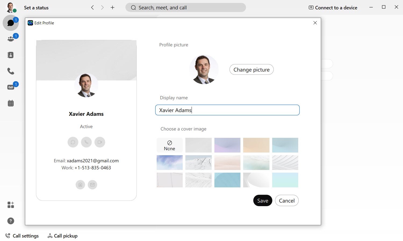The width and height of the screenshot is (403, 241).
Task: Go back with the left arrow
Action: (x=92, y=8)
